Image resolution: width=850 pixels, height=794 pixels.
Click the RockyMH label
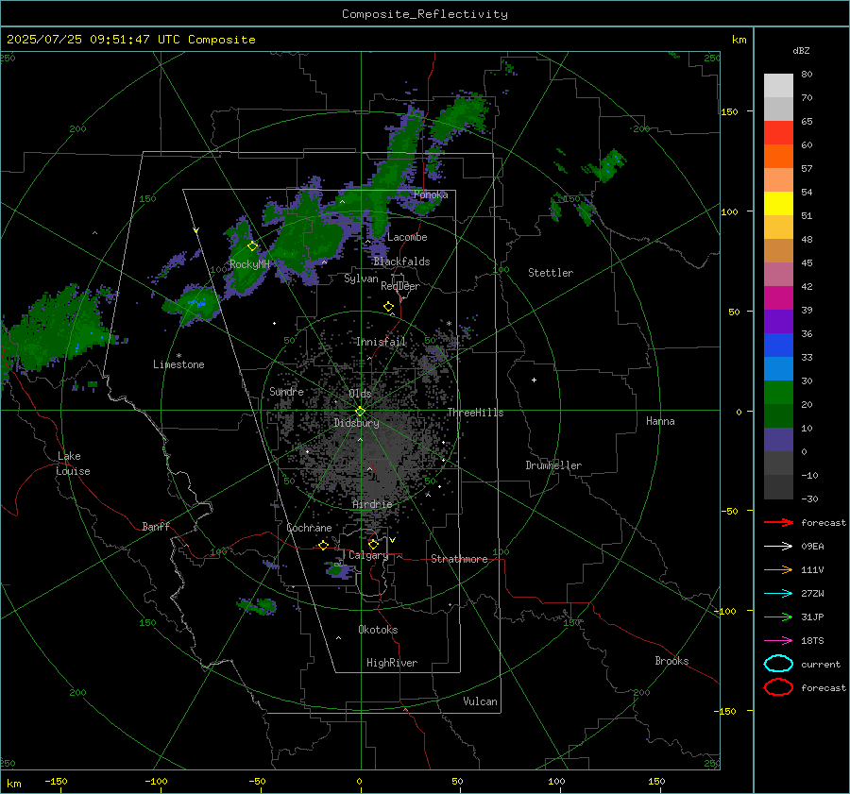point(249,264)
